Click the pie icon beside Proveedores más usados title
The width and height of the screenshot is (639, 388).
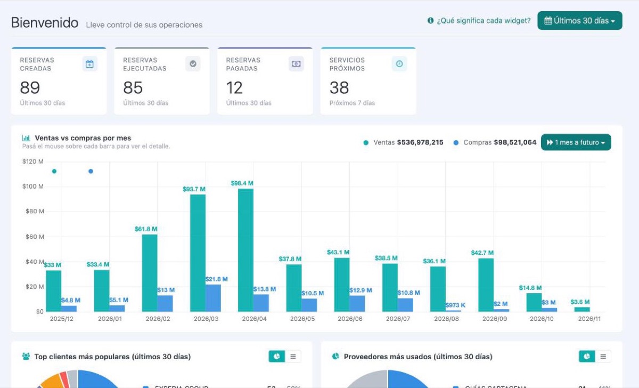point(335,356)
